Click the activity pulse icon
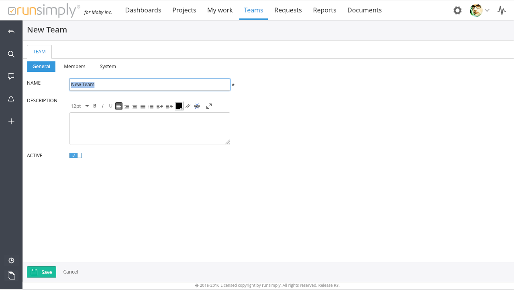Viewport: 514px width, 290px height. tap(502, 10)
